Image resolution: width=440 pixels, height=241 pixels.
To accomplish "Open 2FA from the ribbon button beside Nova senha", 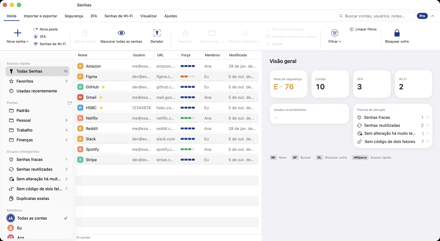I will click(x=40, y=37).
